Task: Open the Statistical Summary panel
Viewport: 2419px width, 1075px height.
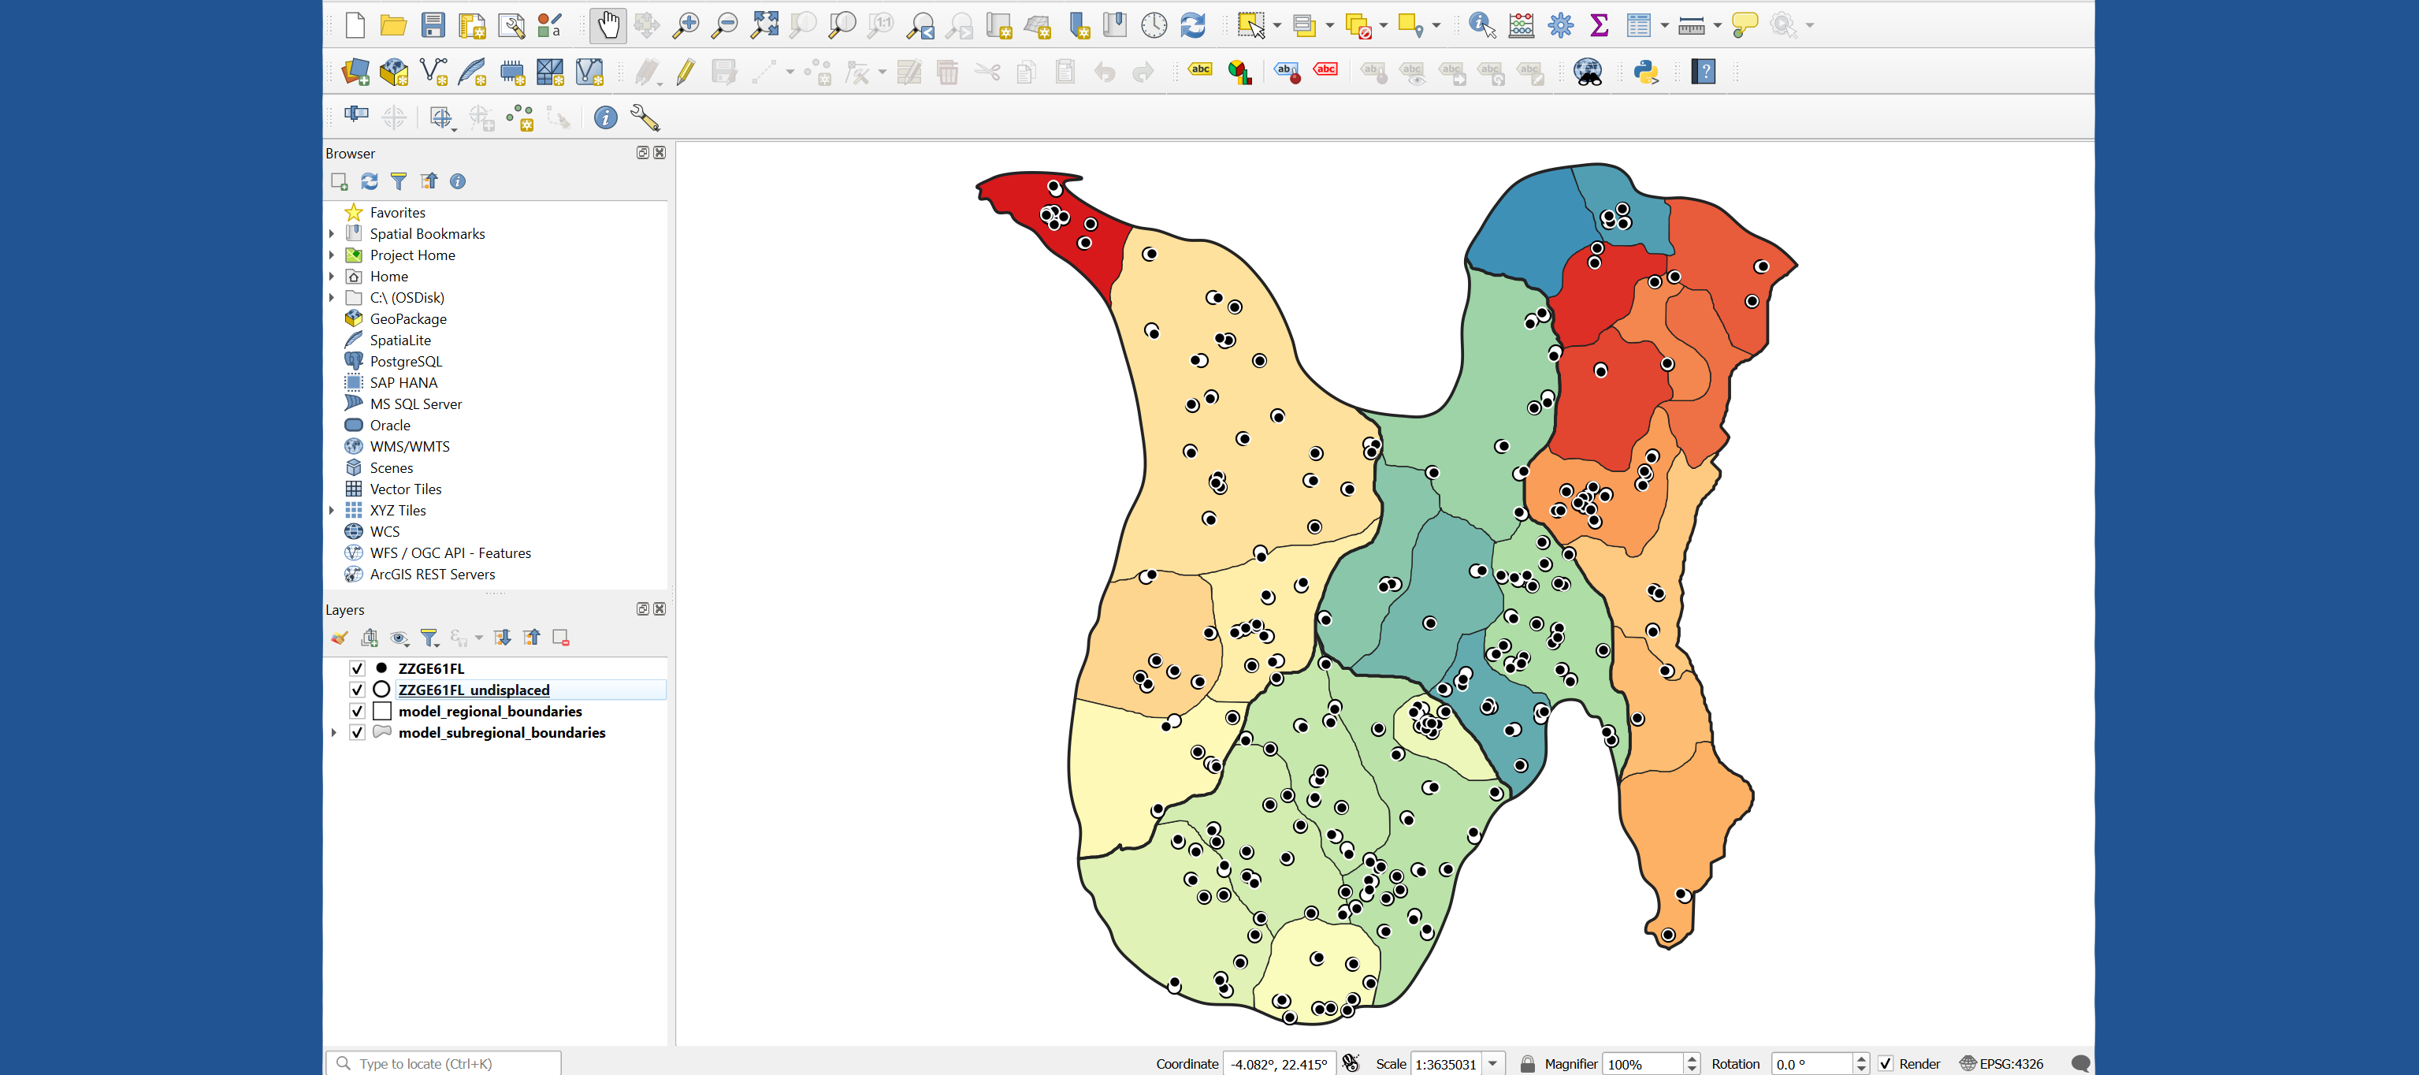Action: (1600, 25)
